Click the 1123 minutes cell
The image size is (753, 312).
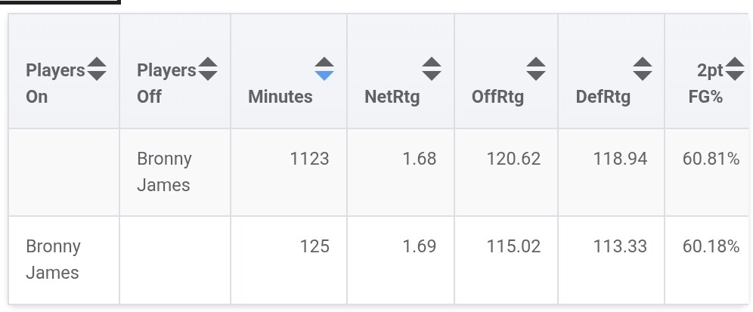point(310,159)
